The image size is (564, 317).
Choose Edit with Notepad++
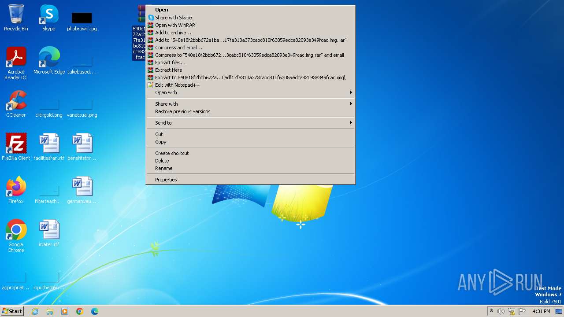click(x=251, y=85)
